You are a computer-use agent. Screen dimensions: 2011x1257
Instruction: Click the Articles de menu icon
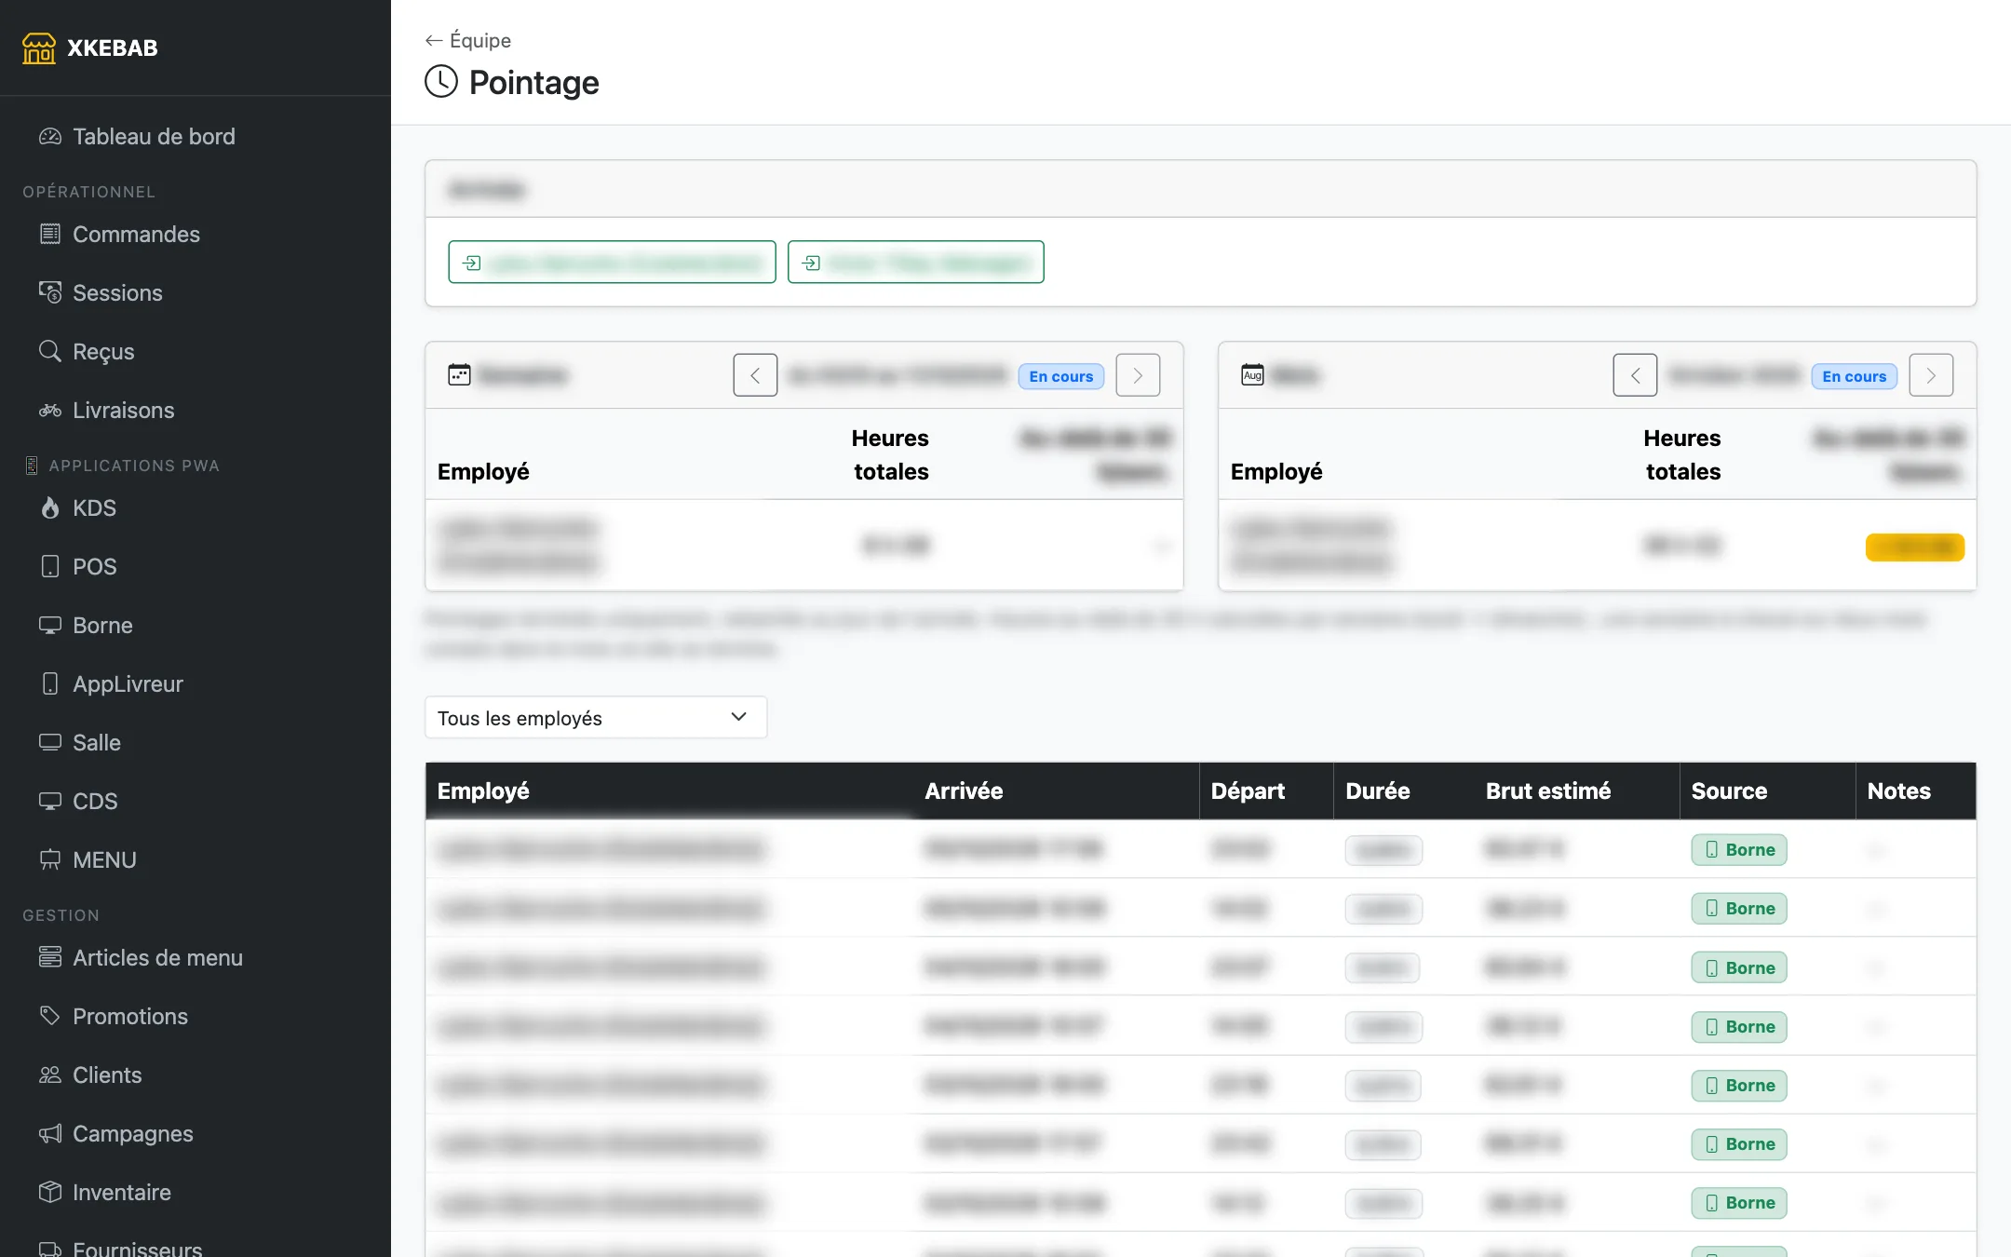click(x=50, y=958)
